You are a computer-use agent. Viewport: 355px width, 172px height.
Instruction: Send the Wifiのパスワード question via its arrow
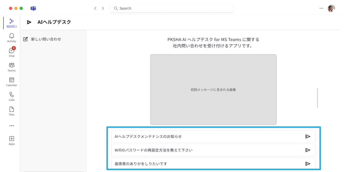click(308, 150)
